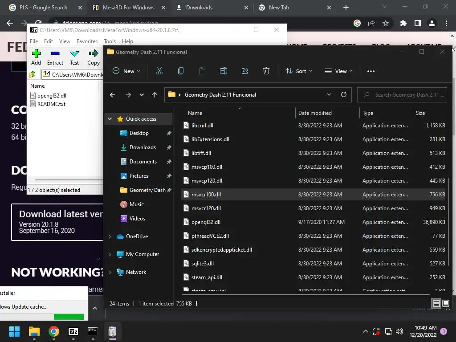Screen dimensions: 456x342
Task: Sort files by Name column header
Action: tap(195, 113)
